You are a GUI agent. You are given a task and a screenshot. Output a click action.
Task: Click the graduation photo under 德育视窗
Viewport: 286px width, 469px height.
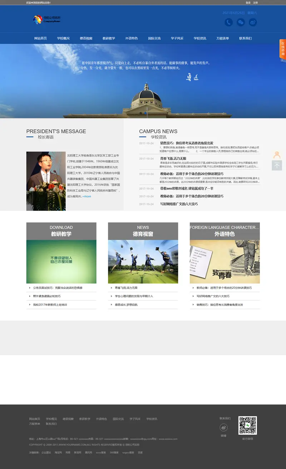143,262
